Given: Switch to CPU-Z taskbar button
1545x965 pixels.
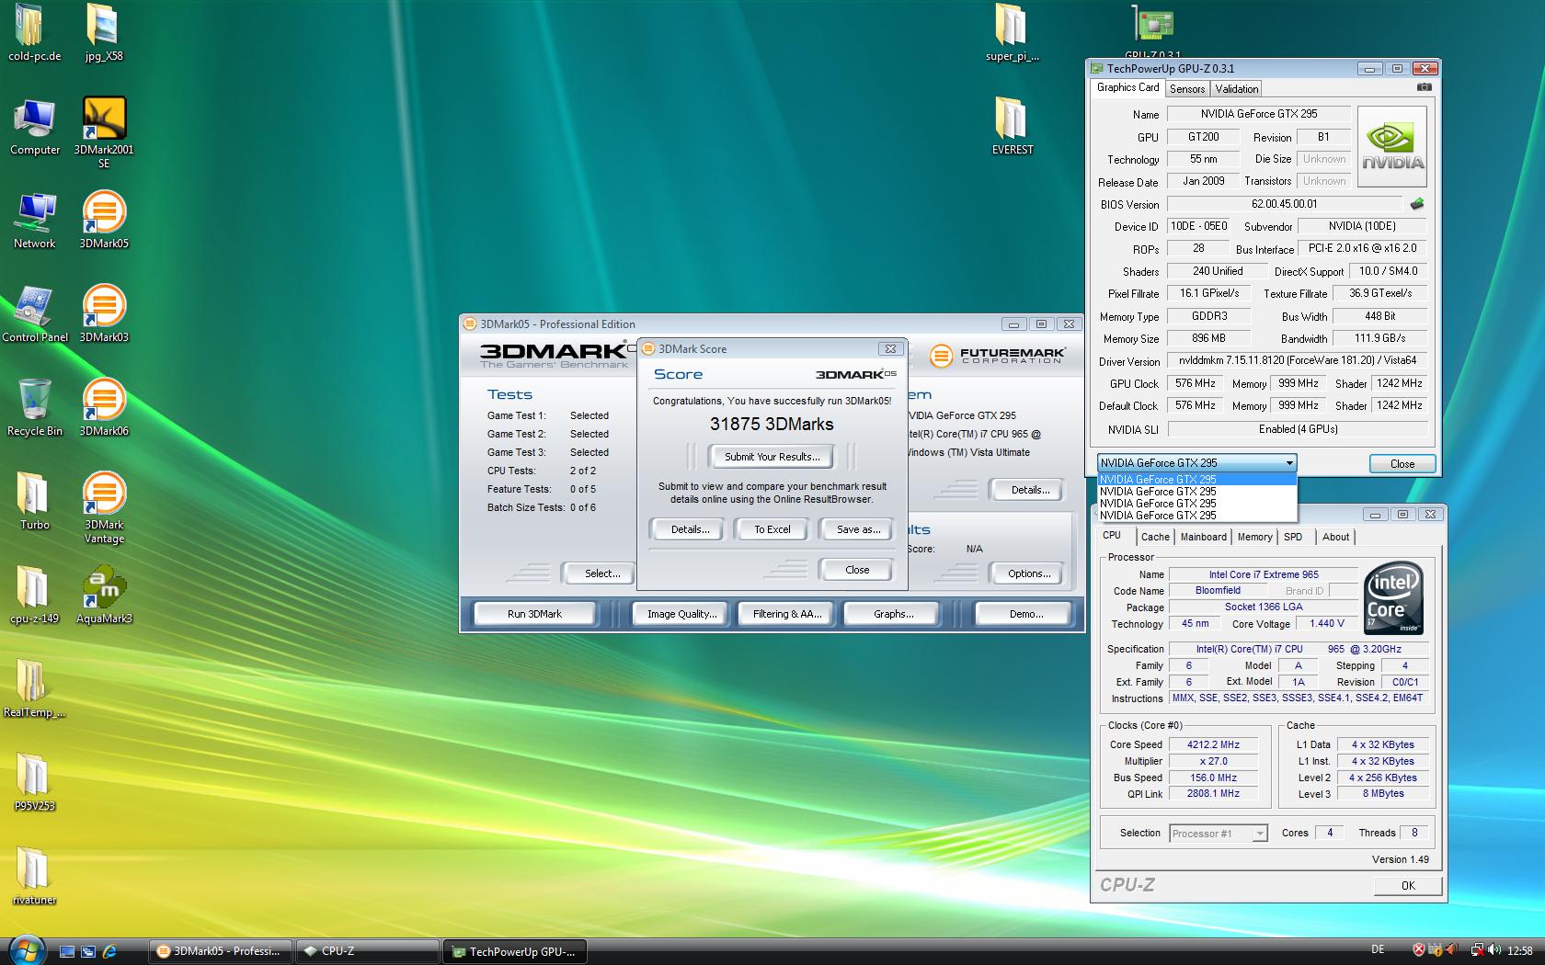Looking at the screenshot, I should 368,951.
